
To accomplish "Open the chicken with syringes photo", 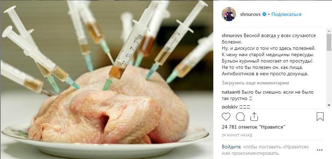I will [107, 79].
